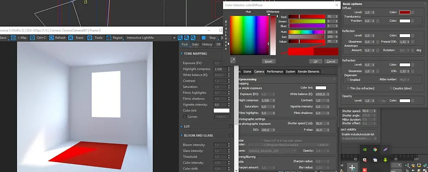Click the map slot beside Fresnel IOR
This screenshot has height=172, width=428.
click(413, 42)
